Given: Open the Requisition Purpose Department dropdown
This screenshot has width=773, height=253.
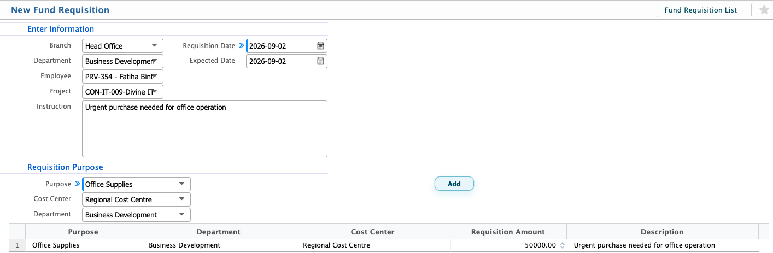Looking at the screenshot, I should point(181,215).
